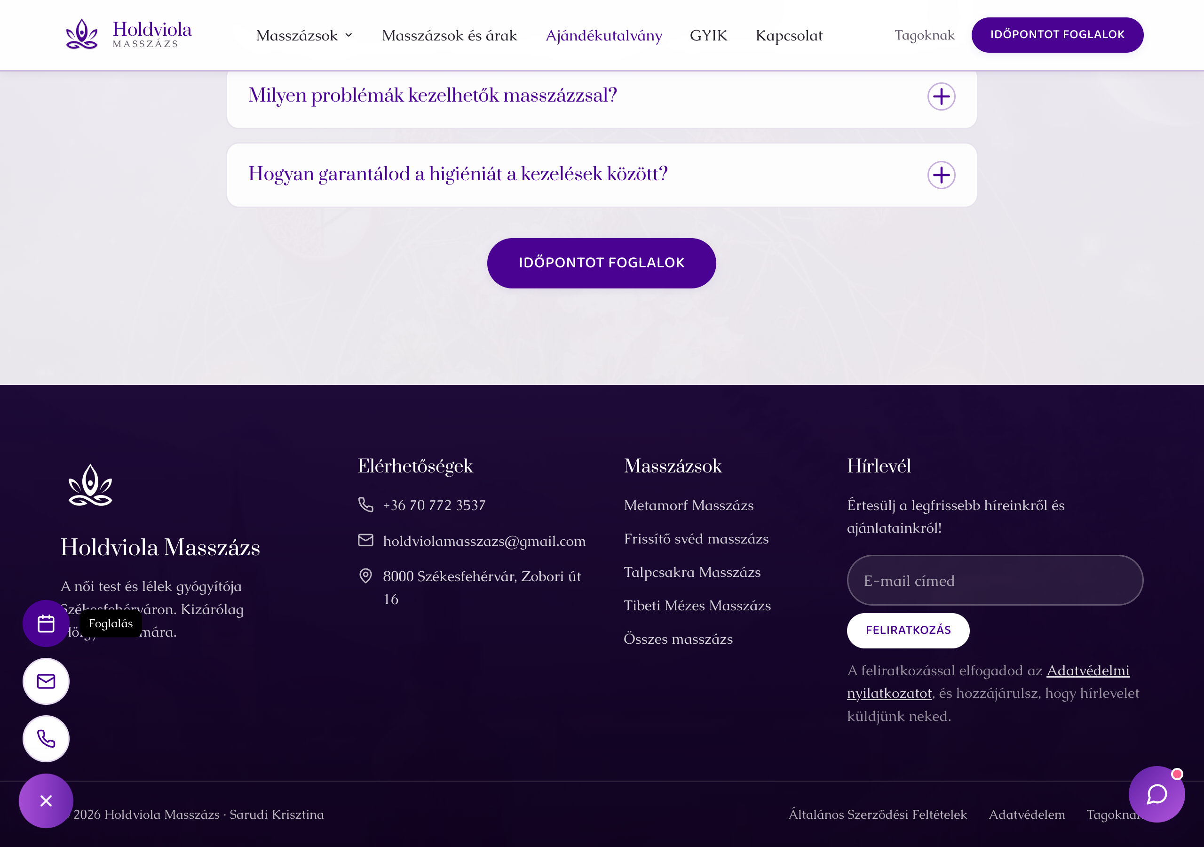Open Összes masszázs footer link
The width and height of the screenshot is (1204, 847).
[678, 639]
